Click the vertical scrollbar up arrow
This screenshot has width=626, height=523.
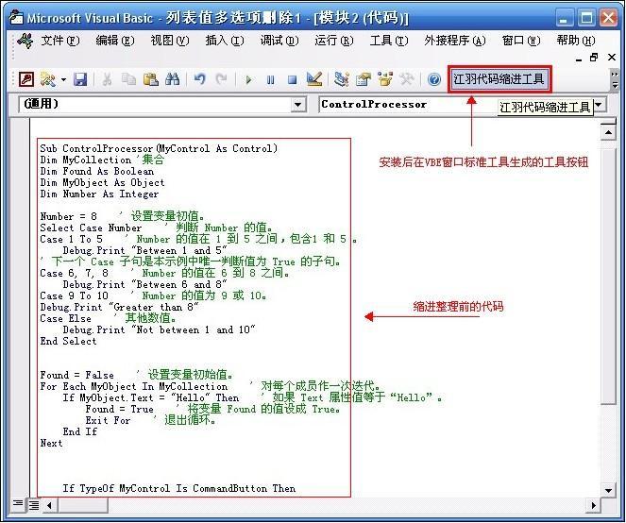tap(608, 132)
